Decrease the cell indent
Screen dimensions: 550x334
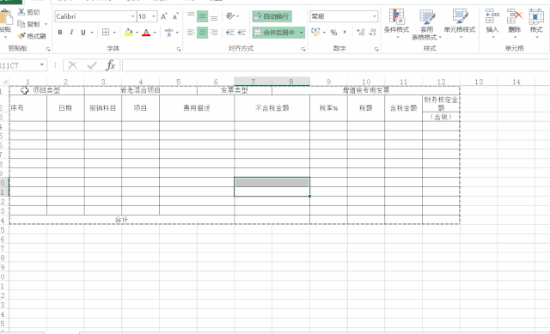[x=230, y=33]
